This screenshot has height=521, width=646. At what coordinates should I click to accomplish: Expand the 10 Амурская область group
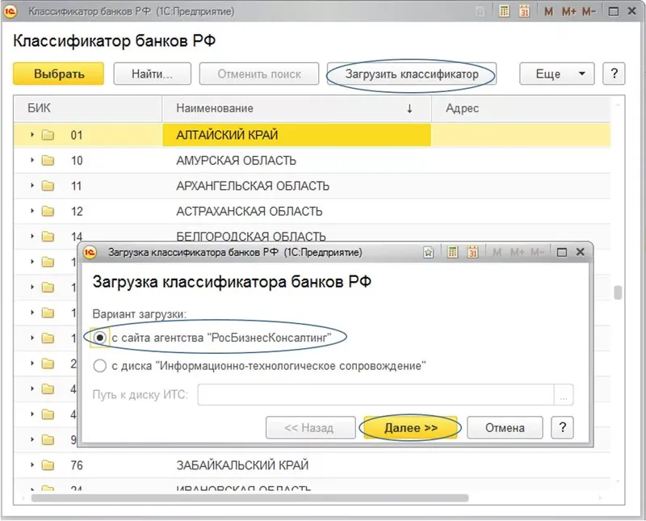pyautogui.click(x=32, y=160)
